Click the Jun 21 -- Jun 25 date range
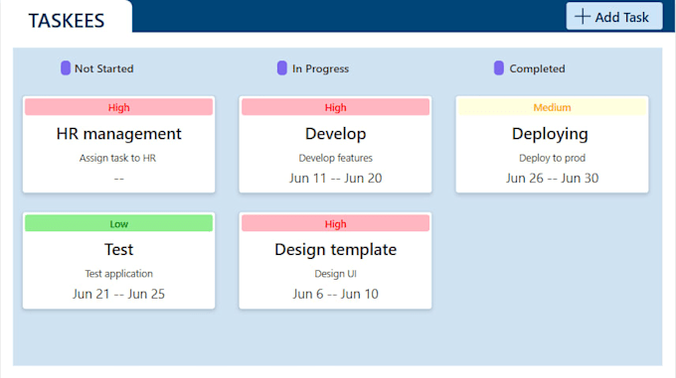This screenshot has height=378, width=676. [x=118, y=294]
